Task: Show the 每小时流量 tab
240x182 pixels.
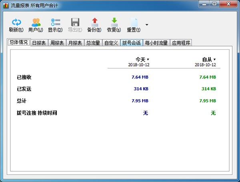Action: coord(156,43)
